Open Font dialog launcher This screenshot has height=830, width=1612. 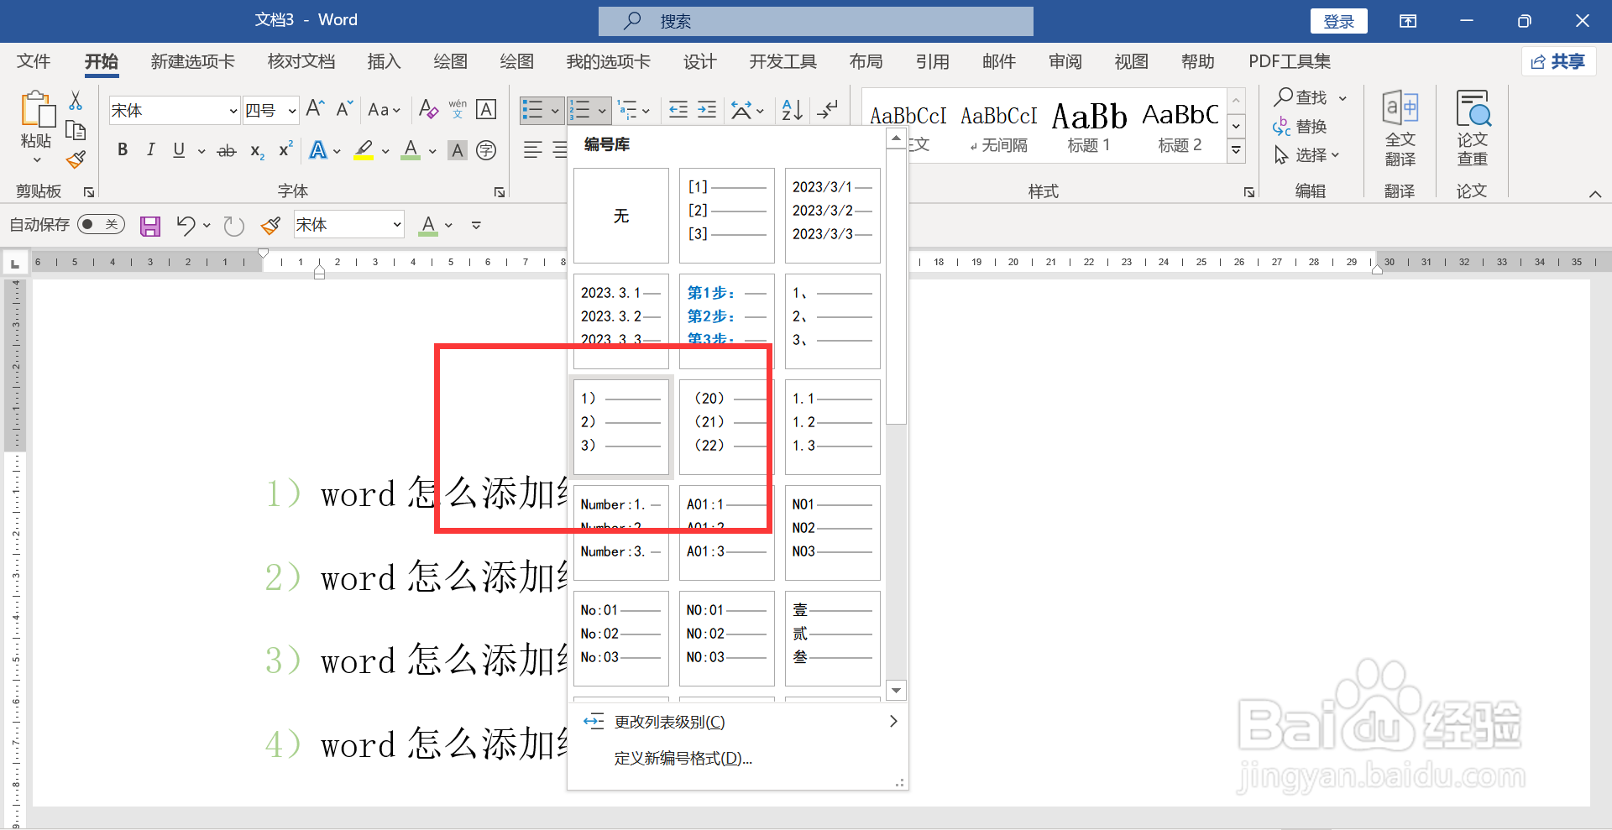500,192
